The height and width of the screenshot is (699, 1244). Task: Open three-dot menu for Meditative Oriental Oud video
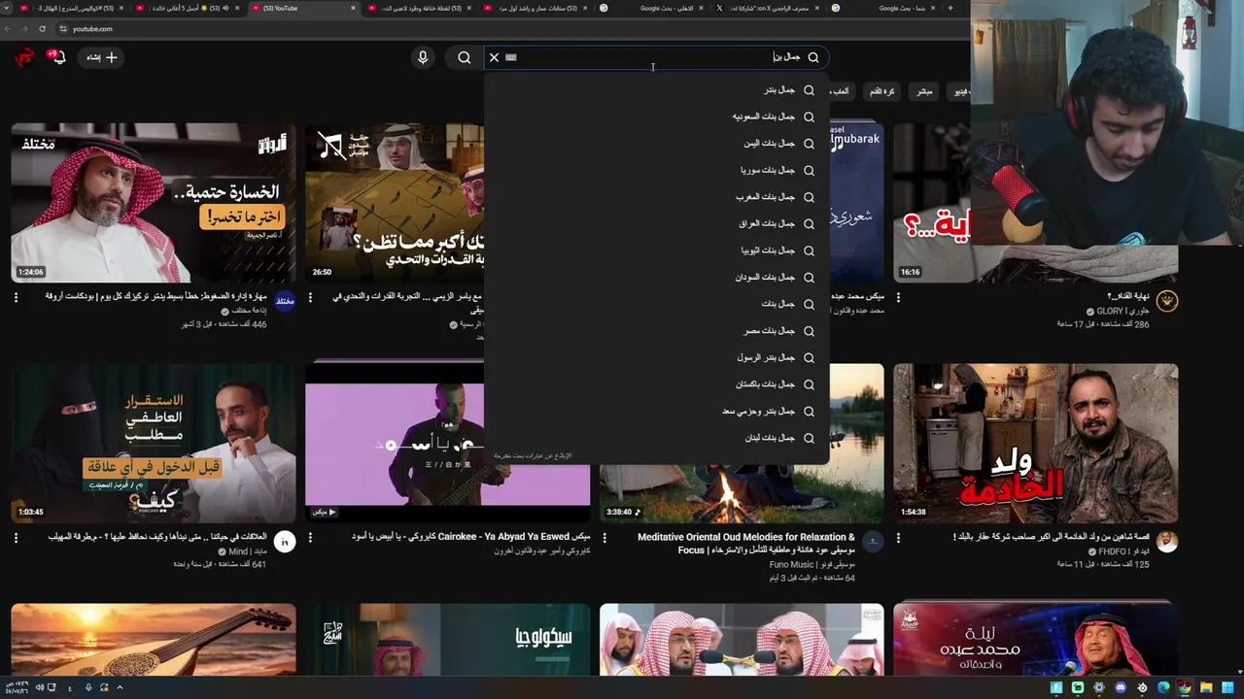tap(605, 538)
